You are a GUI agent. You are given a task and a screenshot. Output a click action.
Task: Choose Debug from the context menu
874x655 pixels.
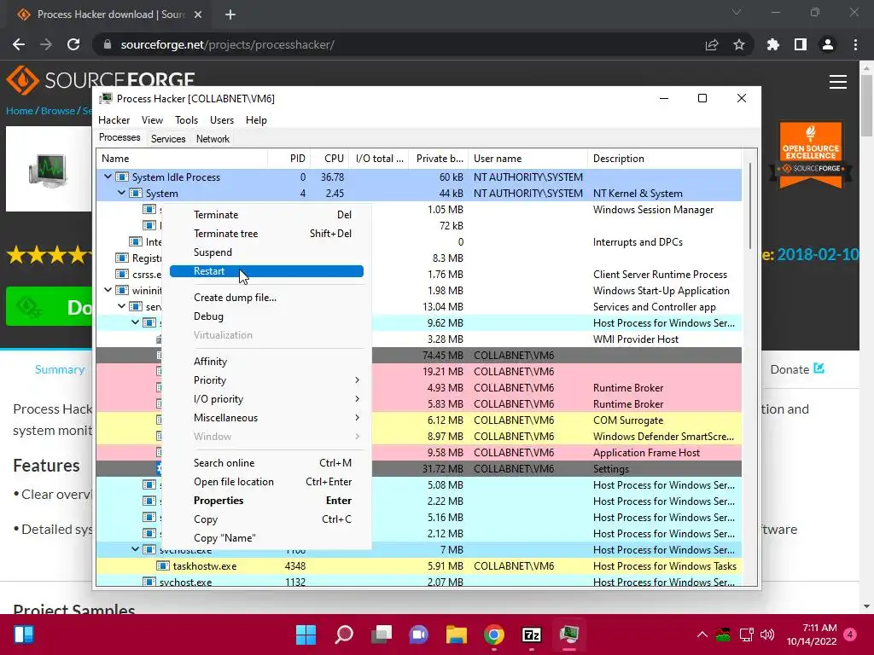tap(266, 316)
